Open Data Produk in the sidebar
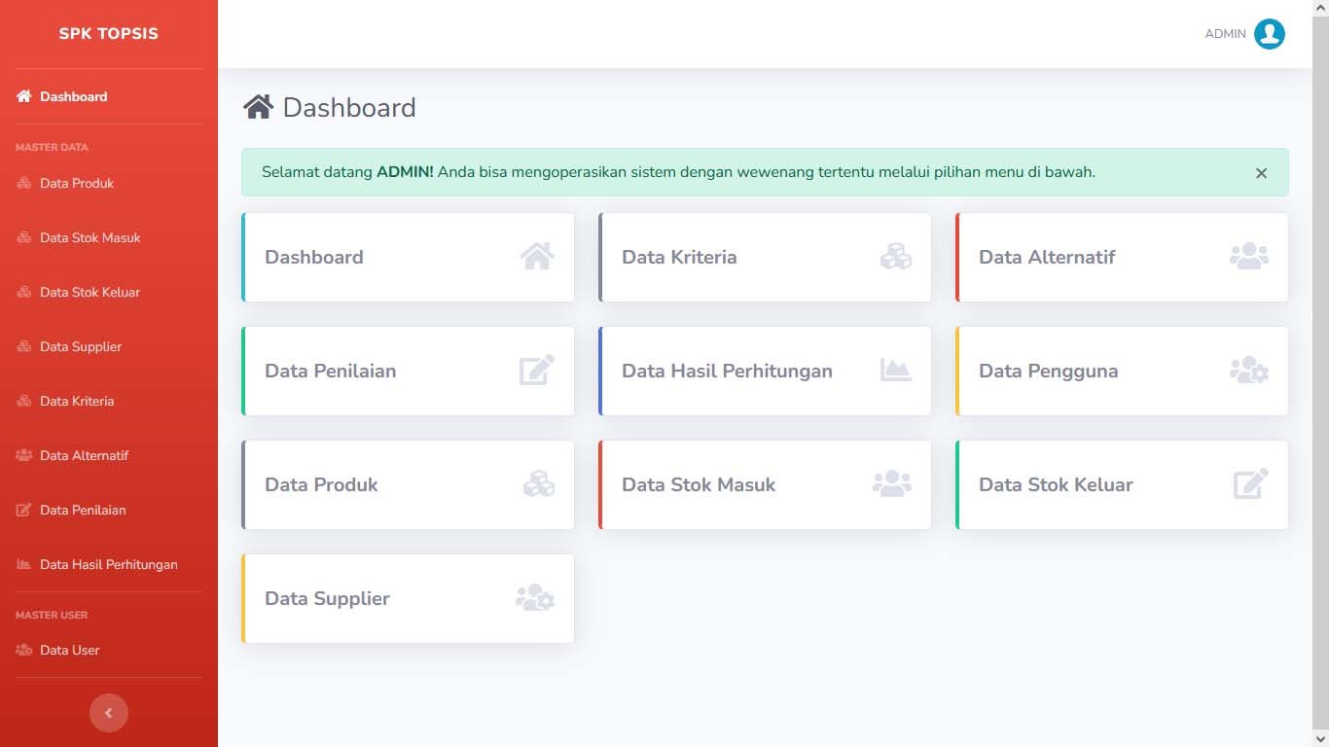The height and width of the screenshot is (747, 1329). (77, 183)
